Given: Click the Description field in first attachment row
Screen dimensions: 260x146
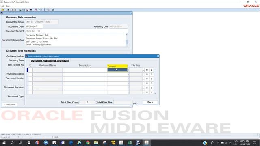Looking at the screenshot, I should [85, 70].
